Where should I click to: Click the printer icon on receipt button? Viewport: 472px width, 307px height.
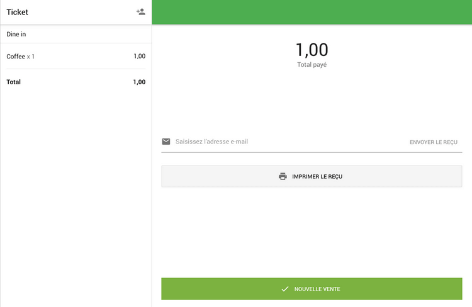(283, 177)
